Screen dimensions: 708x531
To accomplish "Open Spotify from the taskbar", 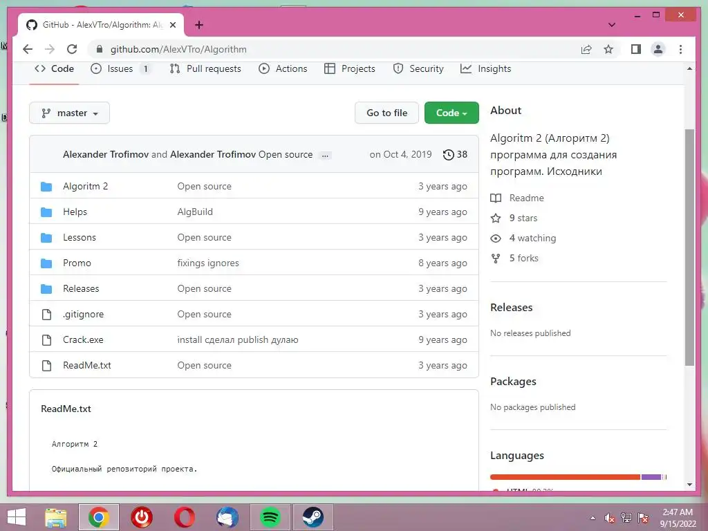I will point(270,517).
